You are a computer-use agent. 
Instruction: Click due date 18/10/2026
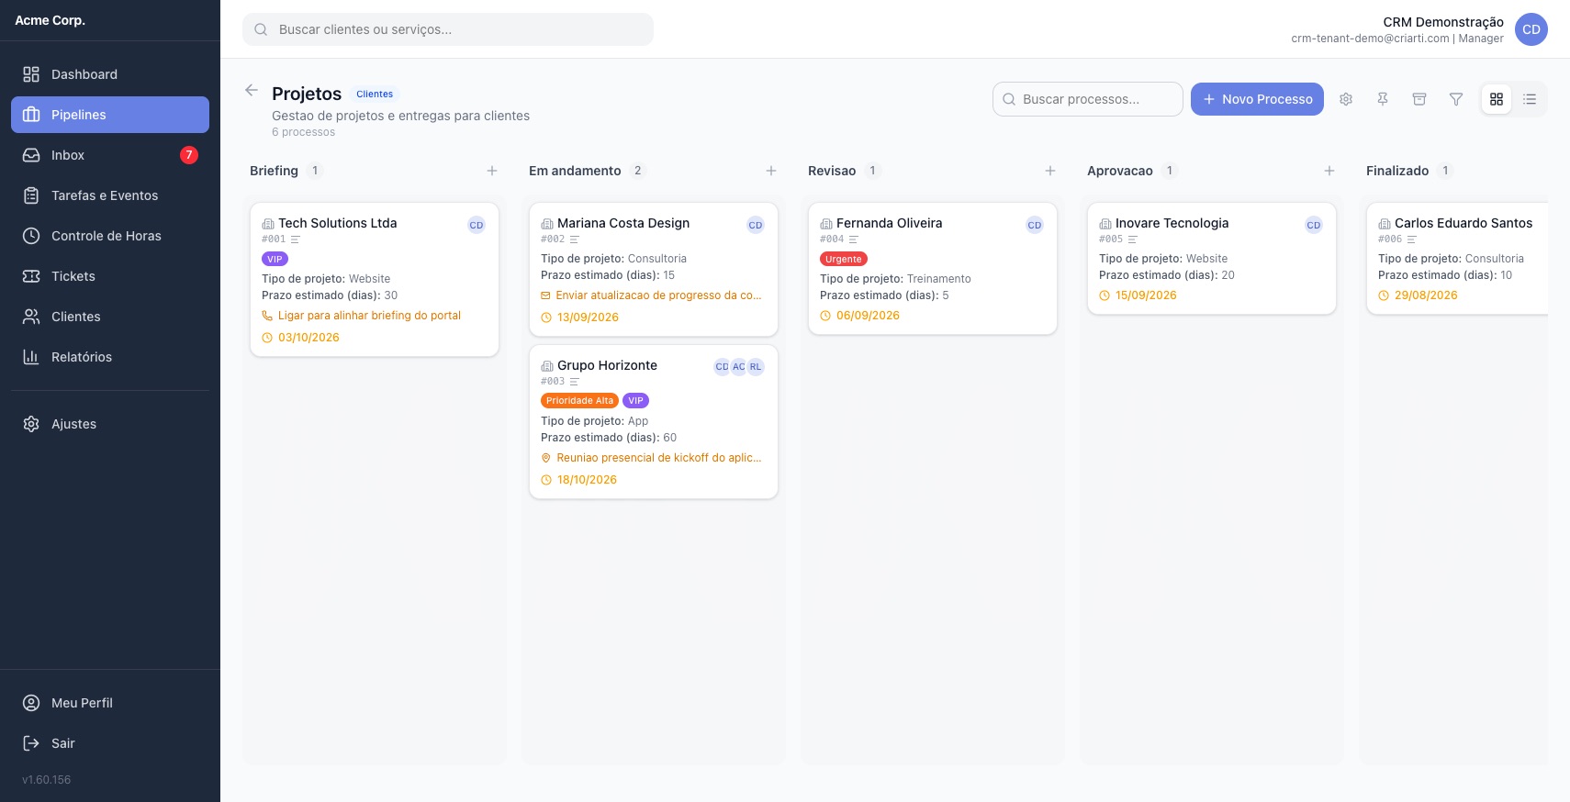(587, 480)
